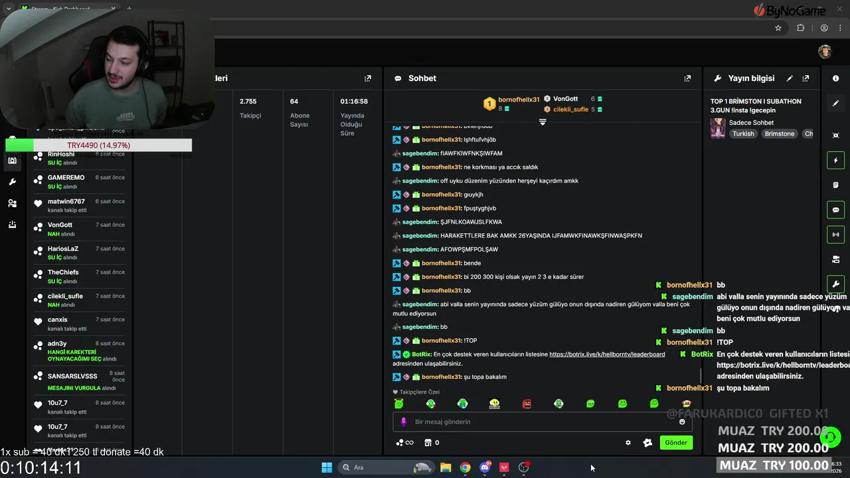Click VonGott in the top gifters
850x478 pixels.
tap(565, 99)
